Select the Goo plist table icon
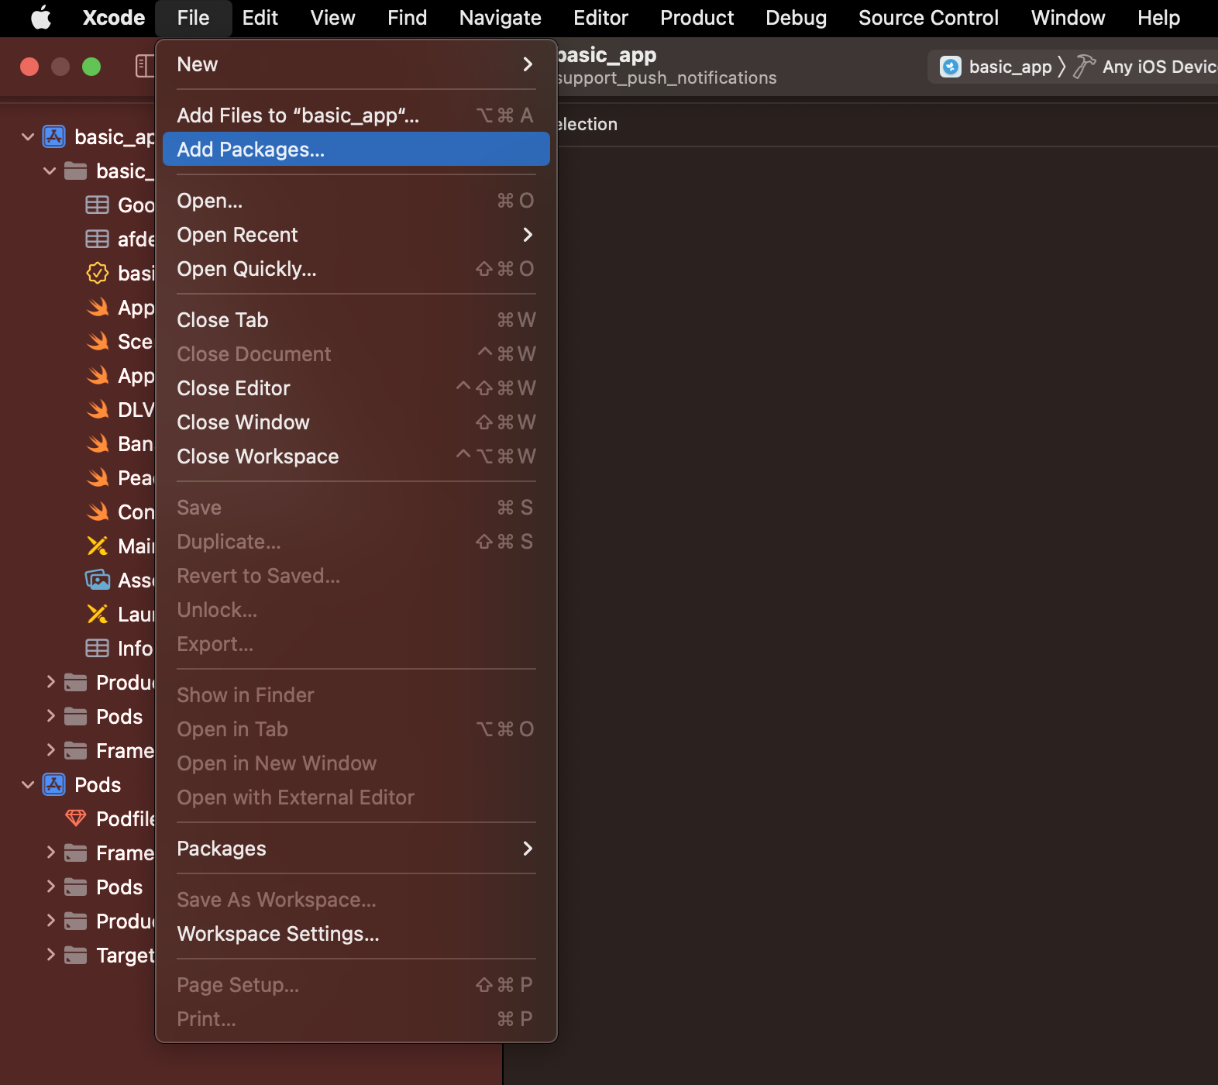Screen dimensions: 1218x1085 click(x=98, y=205)
